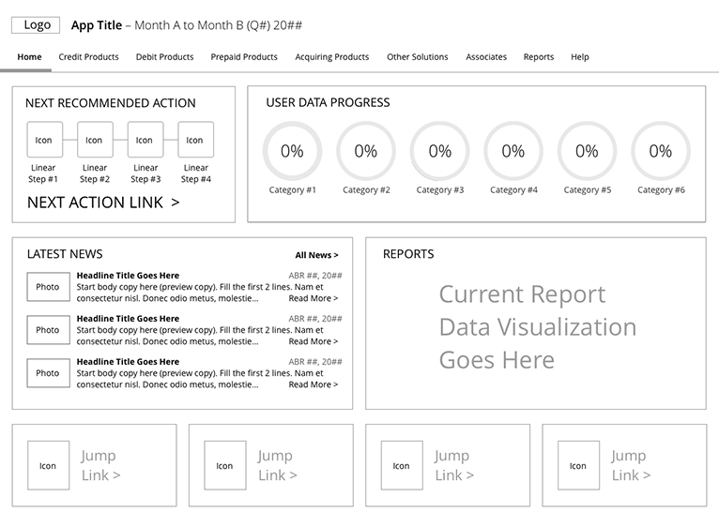Image resolution: width=719 pixels, height=527 pixels.
Task: Click the NEXT ACTION LINK
Action: 103,203
